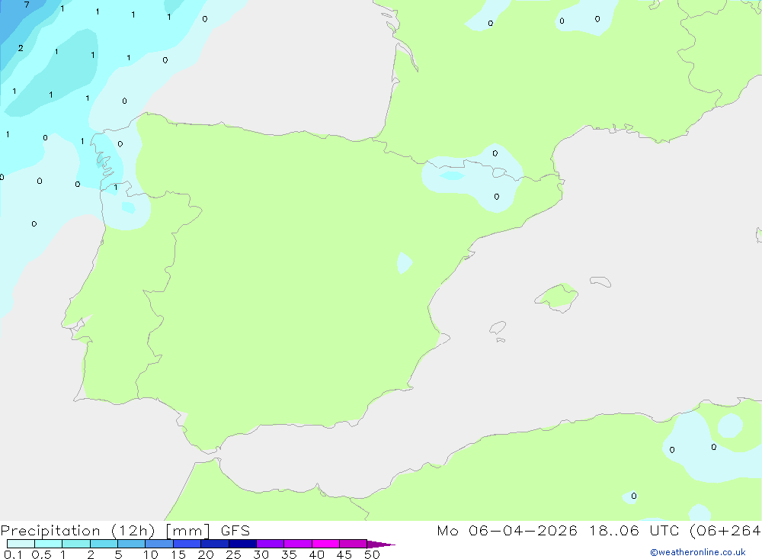Viewport: 762px width, 559px height.
Task: Choose the 10–15 mm legend color swatch
Action: tap(159, 544)
